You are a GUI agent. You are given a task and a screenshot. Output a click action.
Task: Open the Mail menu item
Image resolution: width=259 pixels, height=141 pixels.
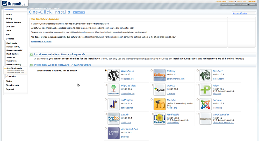tap(8, 35)
